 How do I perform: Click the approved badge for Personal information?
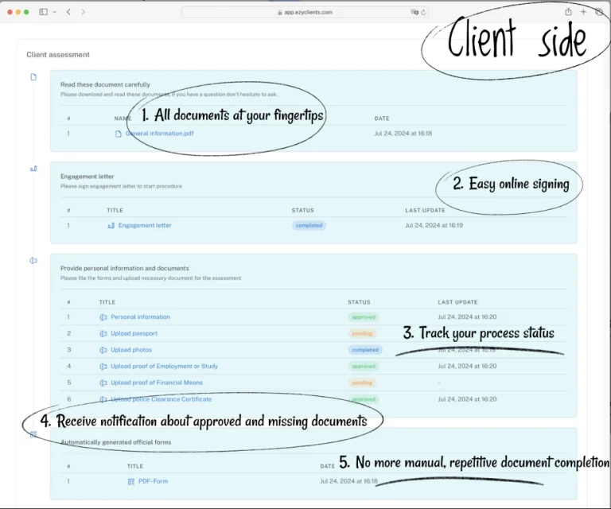[364, 317]
